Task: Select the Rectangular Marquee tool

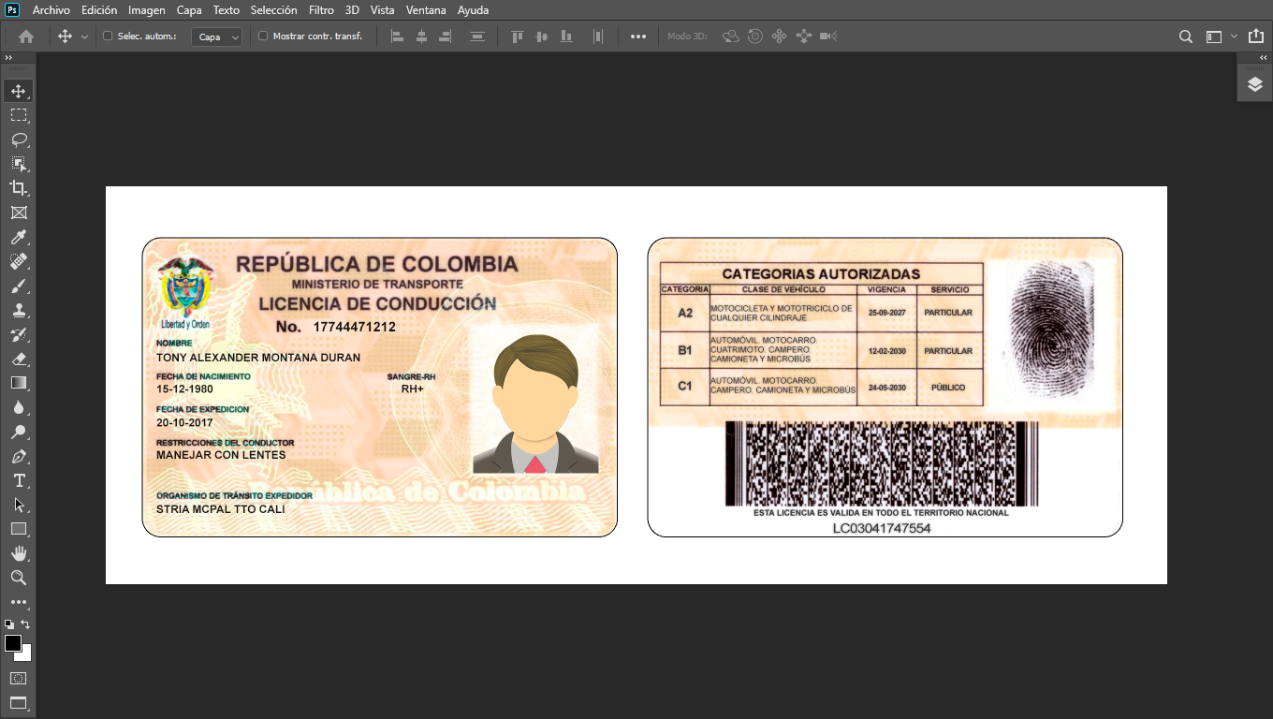Action: point(19,115)
